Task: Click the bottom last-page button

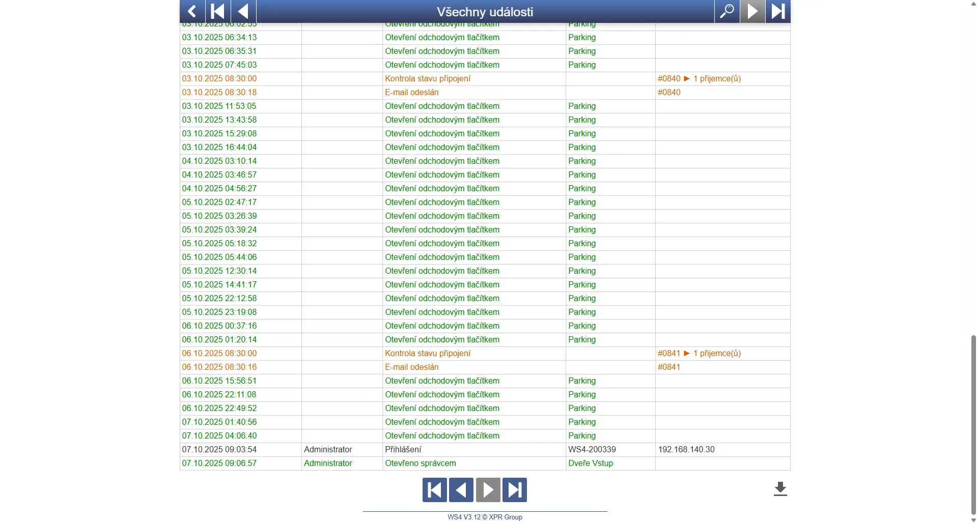Action: (x=514, y=490)
